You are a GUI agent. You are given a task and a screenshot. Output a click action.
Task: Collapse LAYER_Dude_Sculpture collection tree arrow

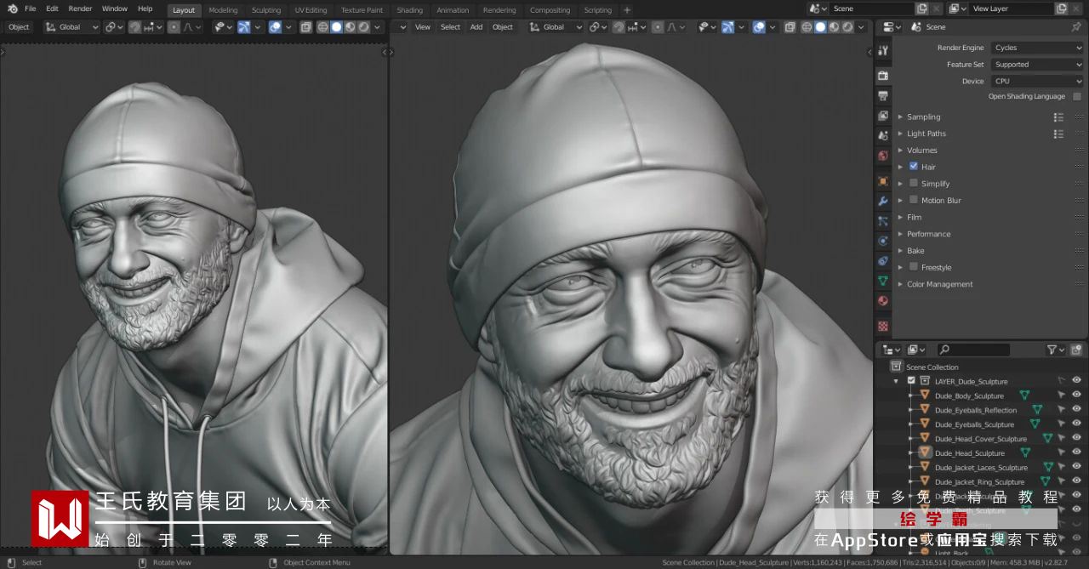point(896,381)
